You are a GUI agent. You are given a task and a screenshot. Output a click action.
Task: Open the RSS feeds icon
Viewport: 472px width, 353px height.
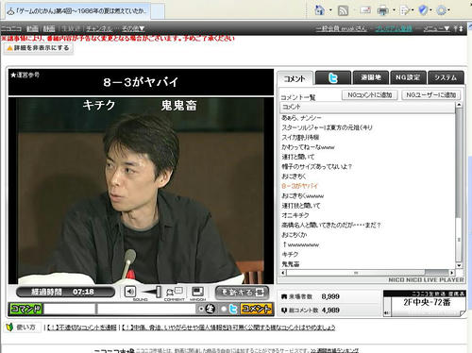click(x=343, y=10)
